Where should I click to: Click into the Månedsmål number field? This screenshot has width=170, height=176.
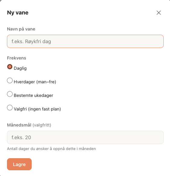pos(85,137)
